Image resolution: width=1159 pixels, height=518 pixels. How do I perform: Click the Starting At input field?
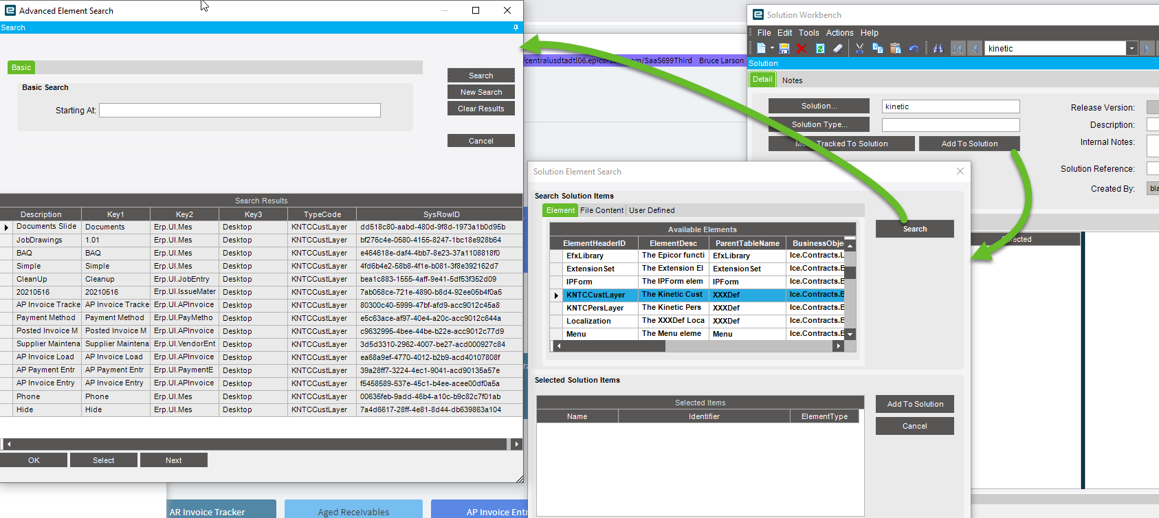[240, 110]
